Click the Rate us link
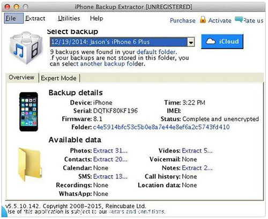The height and width of the screenshot is (219, 268). click(253, 21)
